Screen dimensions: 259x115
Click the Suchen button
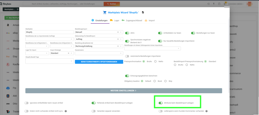(x=112, y=4)
